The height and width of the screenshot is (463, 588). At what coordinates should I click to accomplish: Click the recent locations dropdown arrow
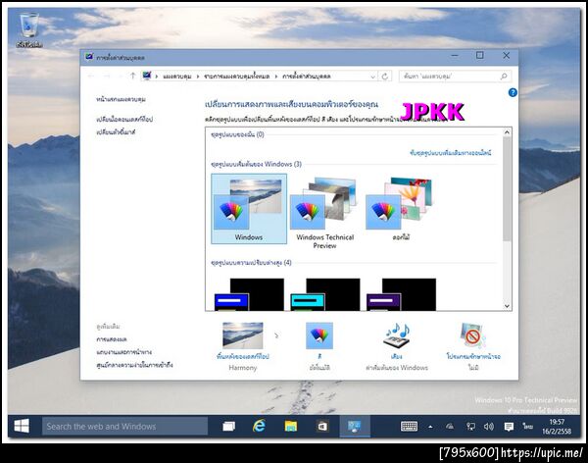[x=120, y=77]
